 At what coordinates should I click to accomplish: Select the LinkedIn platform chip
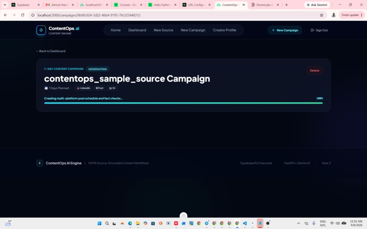point(83,88)
